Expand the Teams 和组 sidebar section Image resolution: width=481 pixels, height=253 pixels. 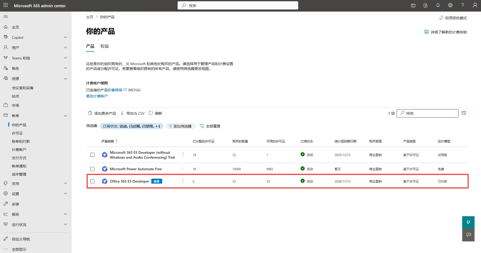point(65,58)
